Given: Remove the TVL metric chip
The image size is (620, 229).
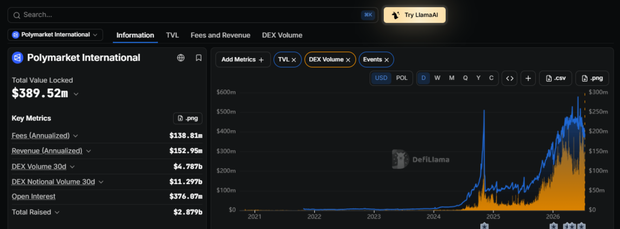Looking at the screenshot, I should [x=294, y=60].
